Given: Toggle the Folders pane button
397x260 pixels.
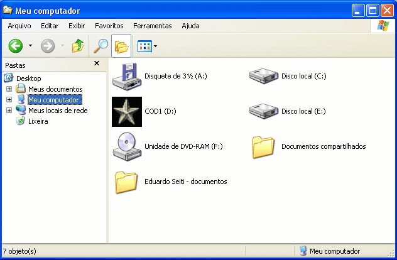Looking at the screenshot, I should point(121,46).
